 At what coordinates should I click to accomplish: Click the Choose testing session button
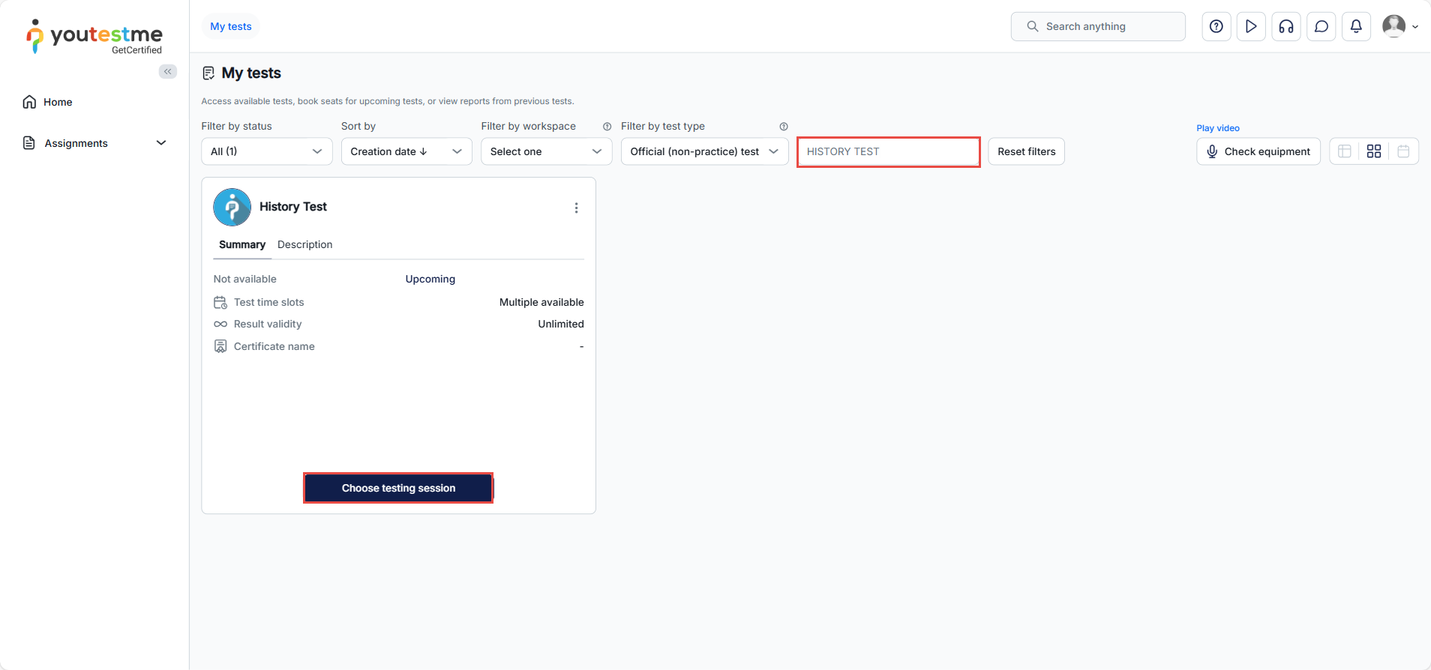coord(398,488)
